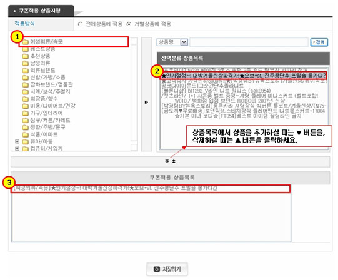Click the double right arrow move icon

(x=146, y=102)
